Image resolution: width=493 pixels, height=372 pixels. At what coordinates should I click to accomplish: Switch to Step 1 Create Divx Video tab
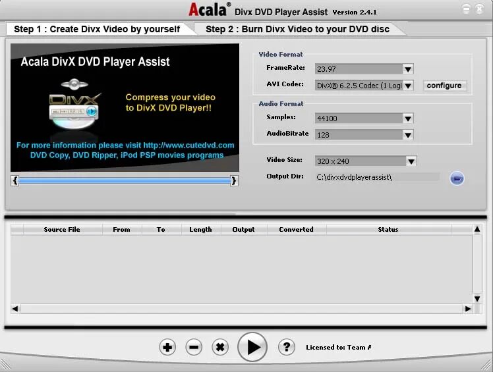point(97,29)
